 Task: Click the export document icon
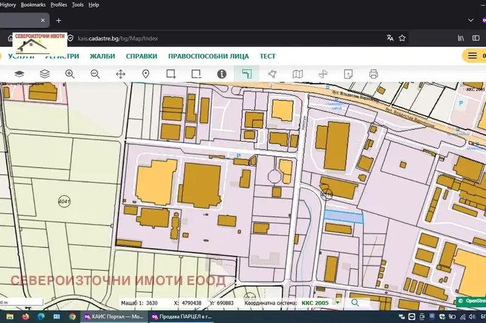pos(348,74)
